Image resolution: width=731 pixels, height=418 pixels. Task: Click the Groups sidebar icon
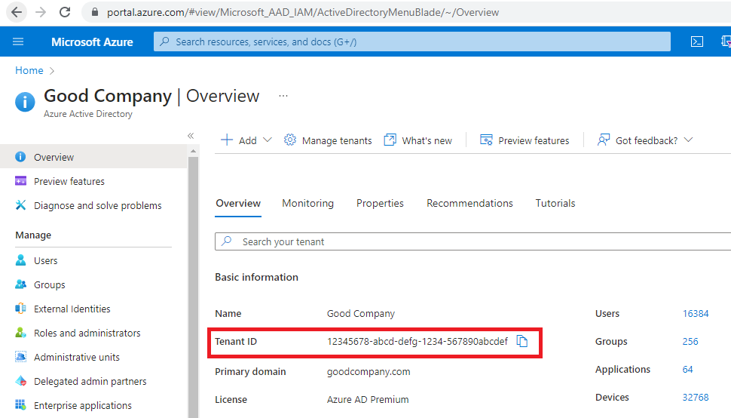coord(20,284)
